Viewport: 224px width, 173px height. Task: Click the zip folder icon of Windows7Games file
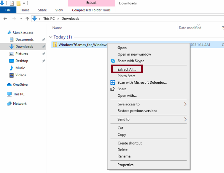coord(55,45)
